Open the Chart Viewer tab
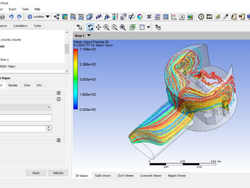The width and height of the screenshot is (250, 188). click(x=125, y=175)
